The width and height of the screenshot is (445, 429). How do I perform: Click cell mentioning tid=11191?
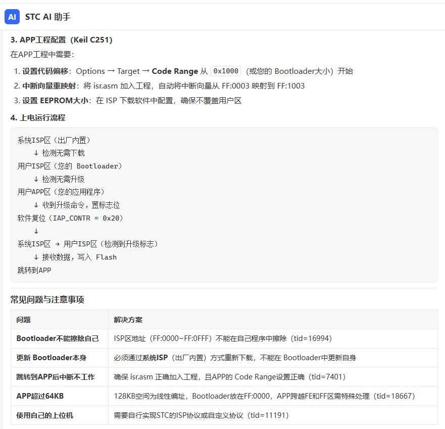tap(273, 415)
